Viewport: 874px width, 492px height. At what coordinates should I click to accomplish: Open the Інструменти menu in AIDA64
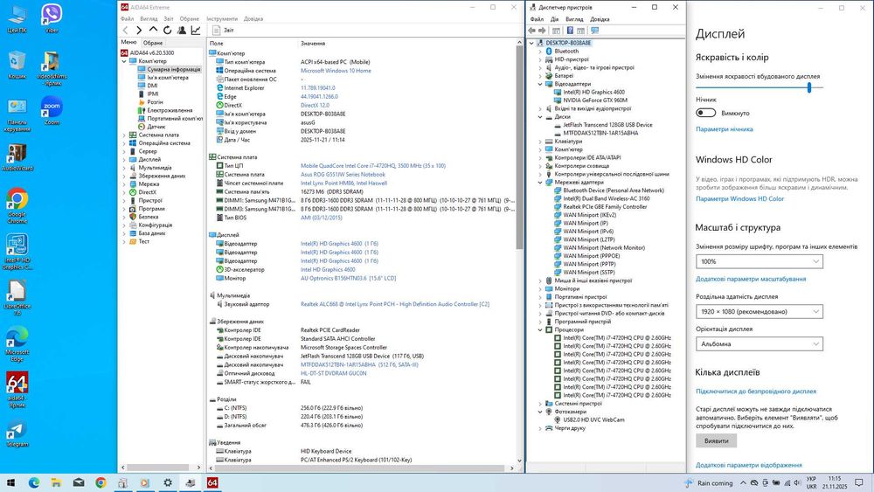[x=222, y=19]
